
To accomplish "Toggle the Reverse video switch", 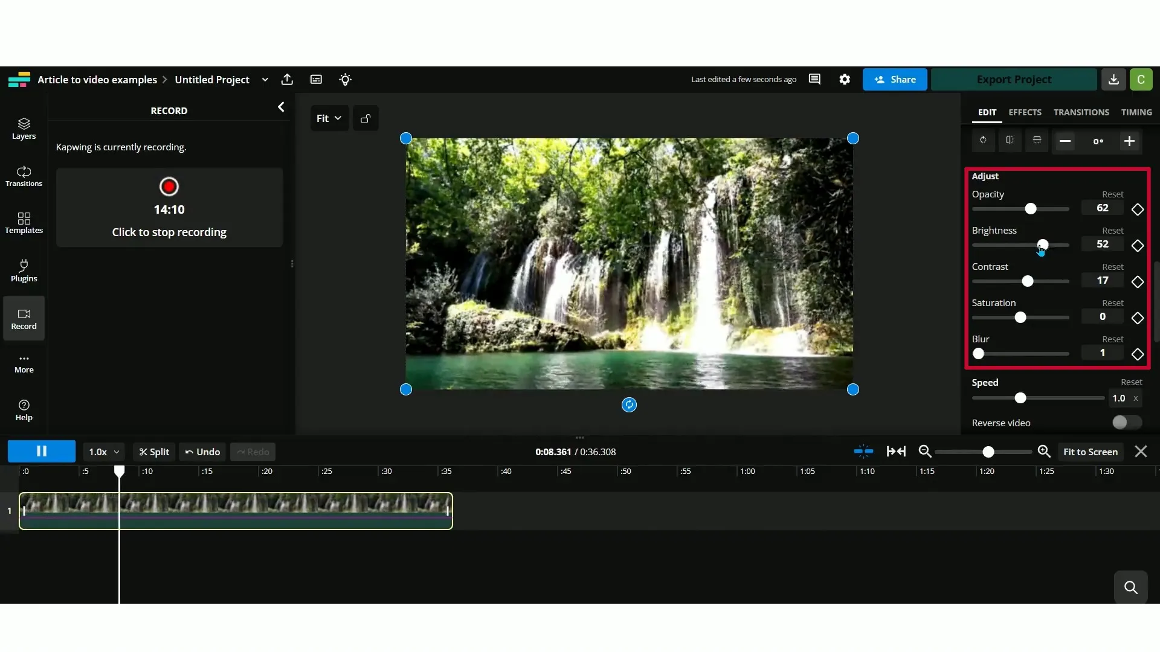I will 1126,423.
